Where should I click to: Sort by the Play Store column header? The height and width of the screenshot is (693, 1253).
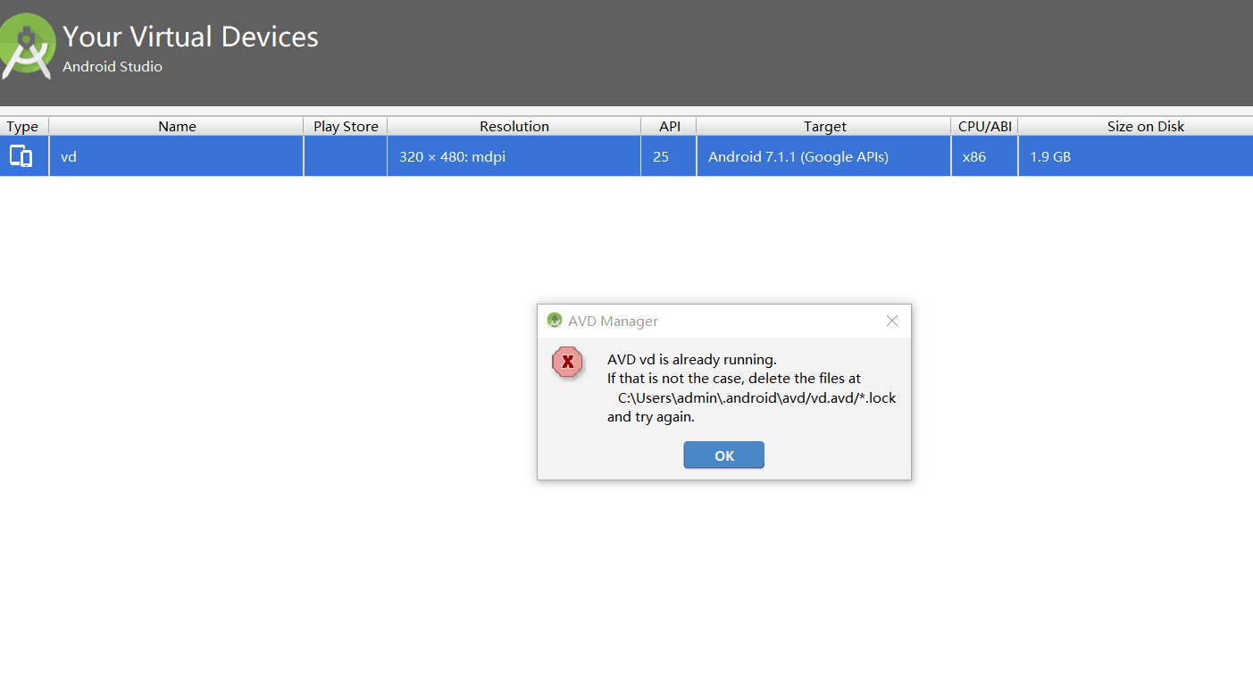346,126
